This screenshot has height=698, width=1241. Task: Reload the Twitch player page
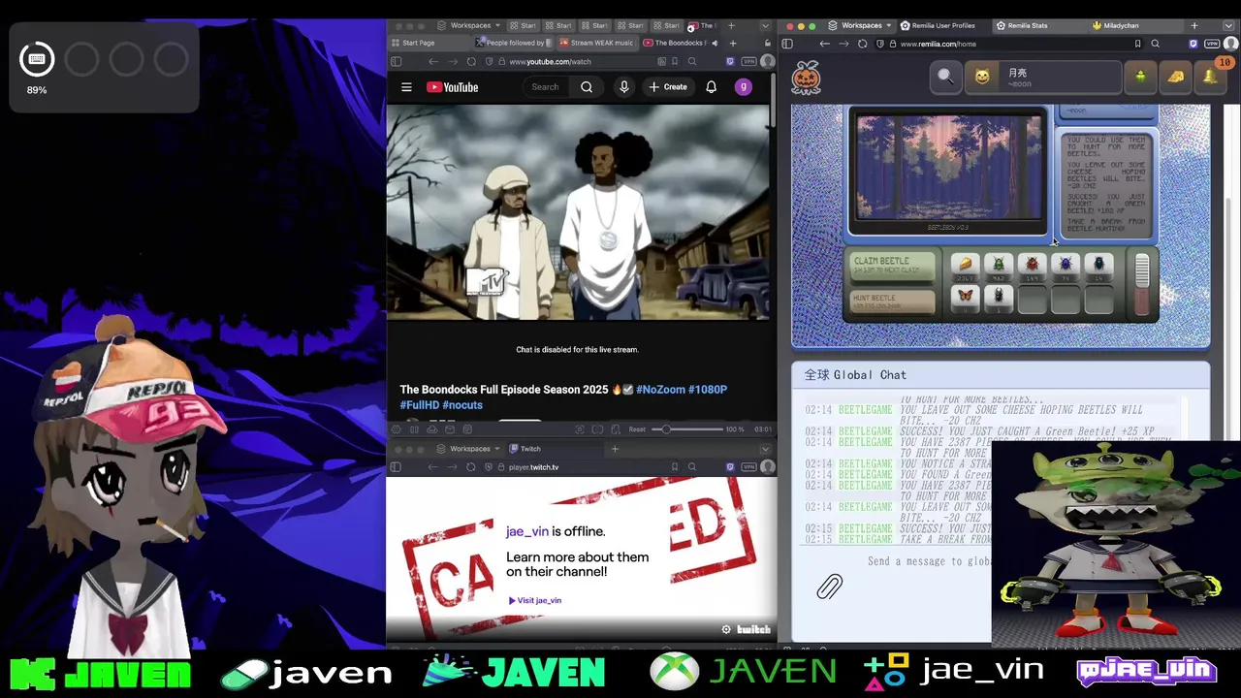[x=471, y=467]
